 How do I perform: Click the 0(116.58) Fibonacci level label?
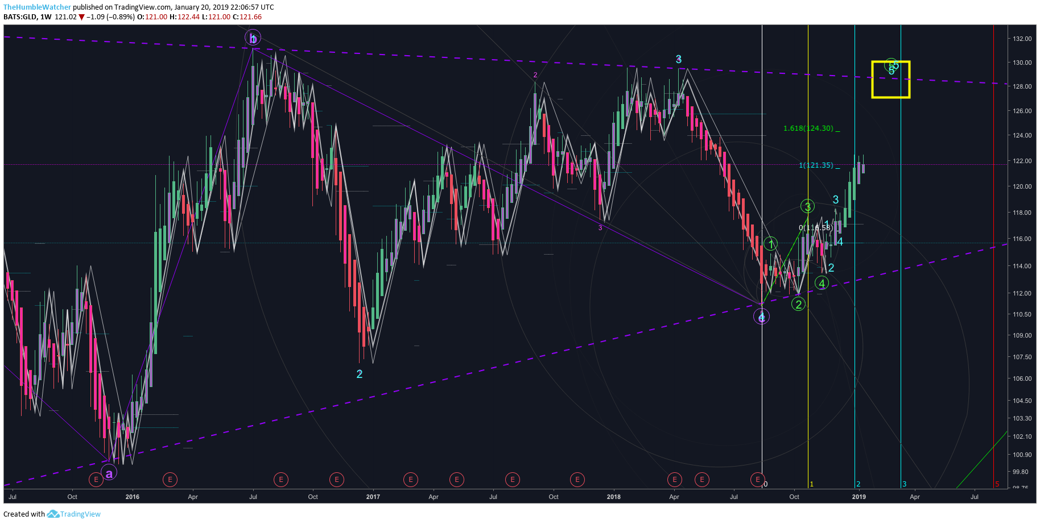816,228
